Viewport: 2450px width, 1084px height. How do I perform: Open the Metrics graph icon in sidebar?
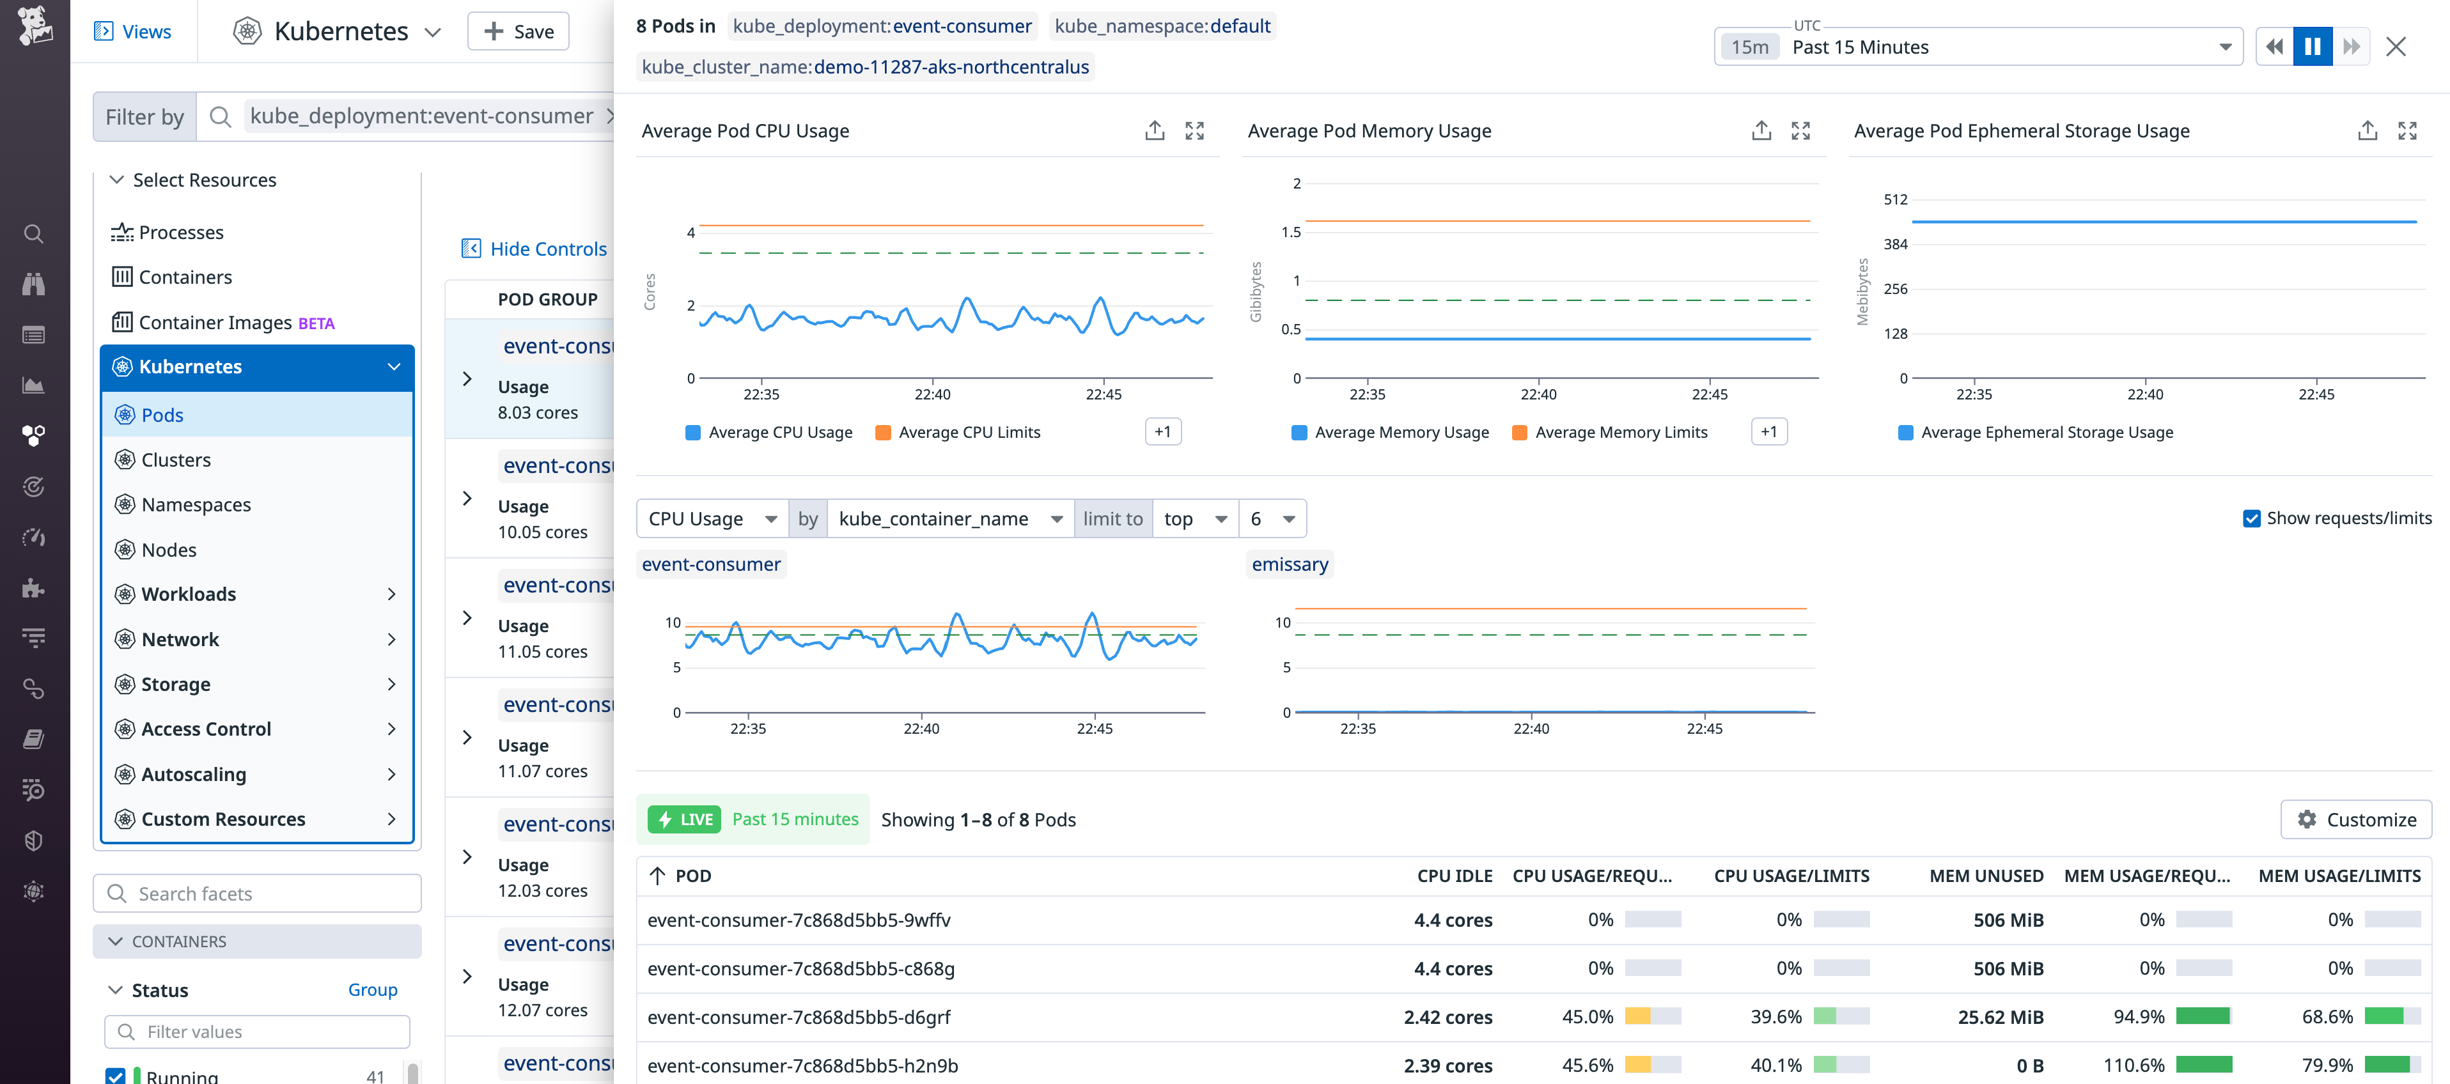pos(35,385)
